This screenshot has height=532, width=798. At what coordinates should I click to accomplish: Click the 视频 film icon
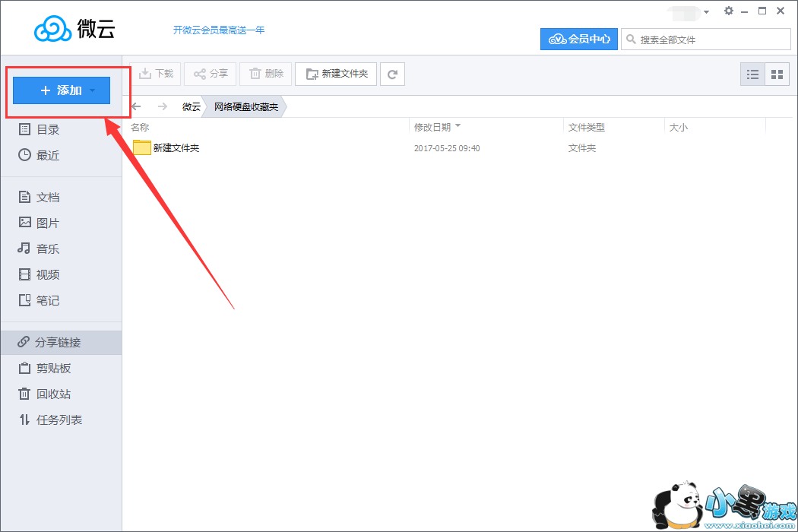point(24,274)
